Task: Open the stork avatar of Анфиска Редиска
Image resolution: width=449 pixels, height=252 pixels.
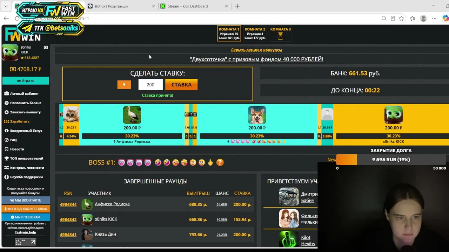Action: tap(132, 115)
